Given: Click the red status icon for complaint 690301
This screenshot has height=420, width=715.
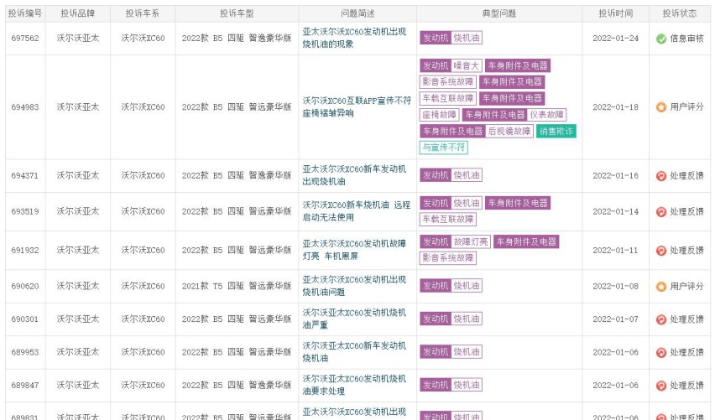Looking at the screenshot, I should 660,319.
